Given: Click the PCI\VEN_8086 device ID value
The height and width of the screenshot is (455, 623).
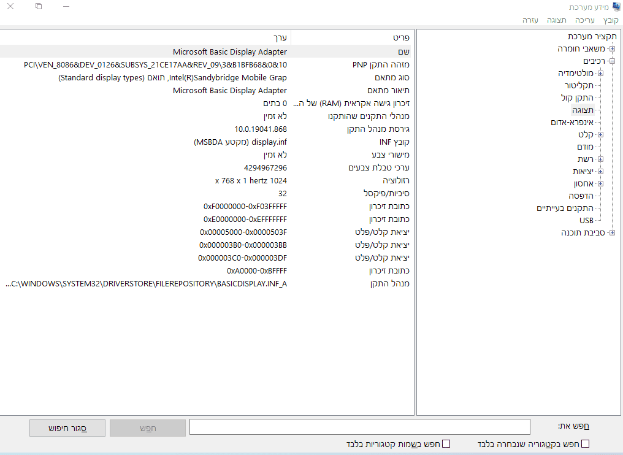Looking at the screenshot, I should [x=155, y=65].
